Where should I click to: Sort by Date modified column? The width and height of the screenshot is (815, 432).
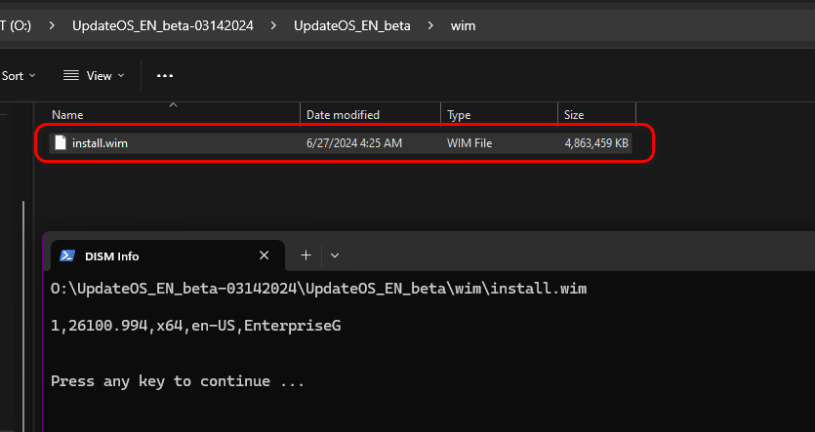tap(343, 115)
